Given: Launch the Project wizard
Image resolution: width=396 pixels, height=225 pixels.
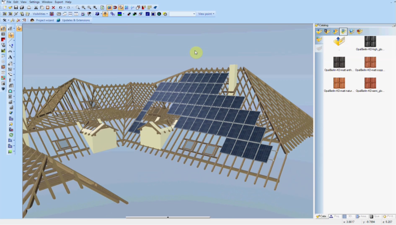Looking at the screenshot, I should (x=42, y=20).
